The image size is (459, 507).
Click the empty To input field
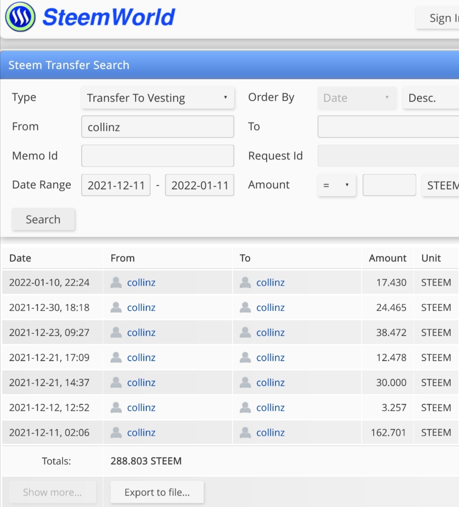pyautogui.click(x=388, y=127)
